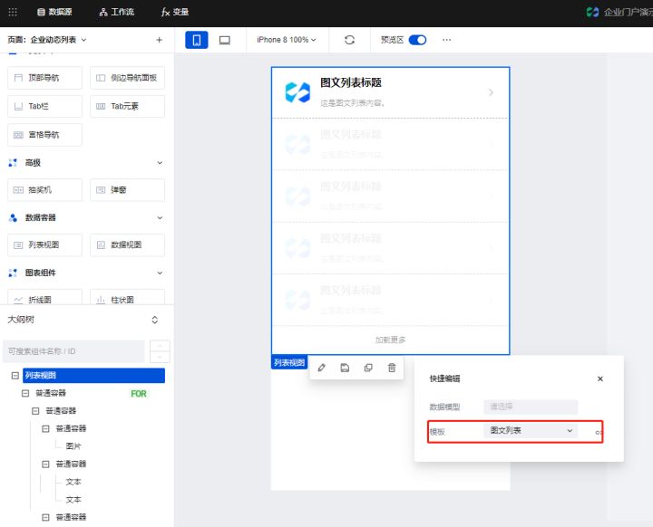
Task: Collapse the 高级 section
Action: (160, 163)
